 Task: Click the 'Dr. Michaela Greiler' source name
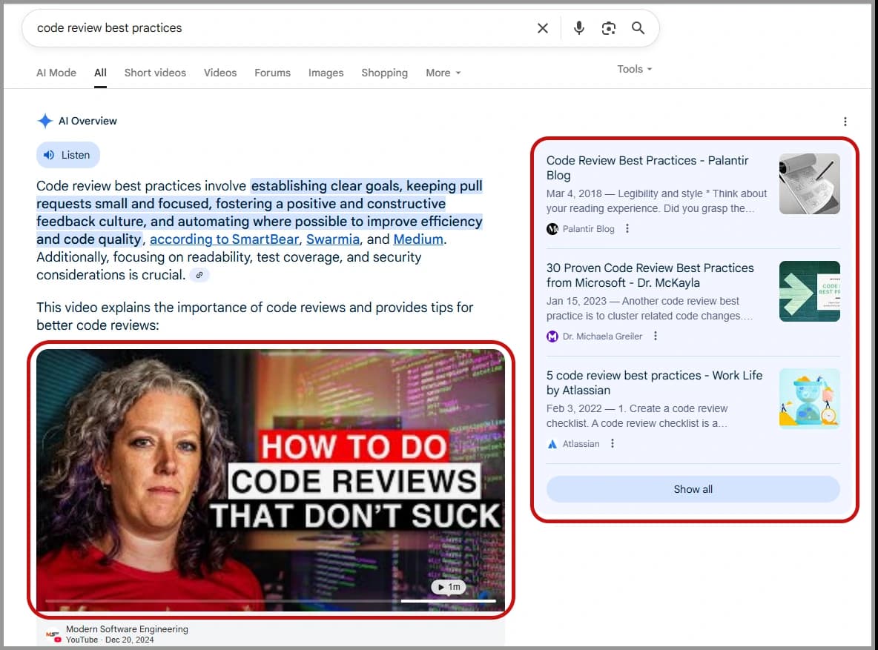(x=602, y=336)
